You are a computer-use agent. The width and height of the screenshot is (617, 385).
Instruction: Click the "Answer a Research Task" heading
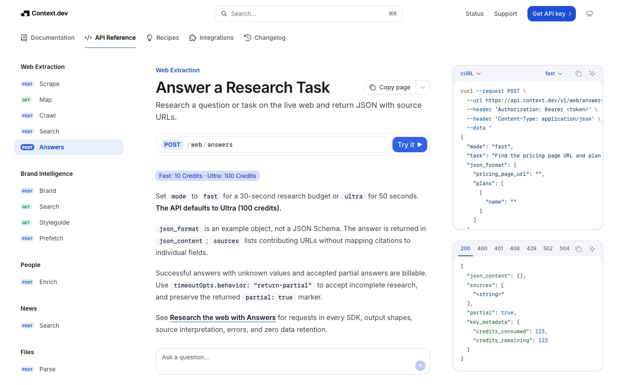[x=243, y=87]
